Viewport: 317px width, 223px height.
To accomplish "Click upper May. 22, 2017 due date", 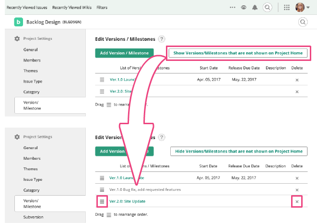I will pos(244,80).
